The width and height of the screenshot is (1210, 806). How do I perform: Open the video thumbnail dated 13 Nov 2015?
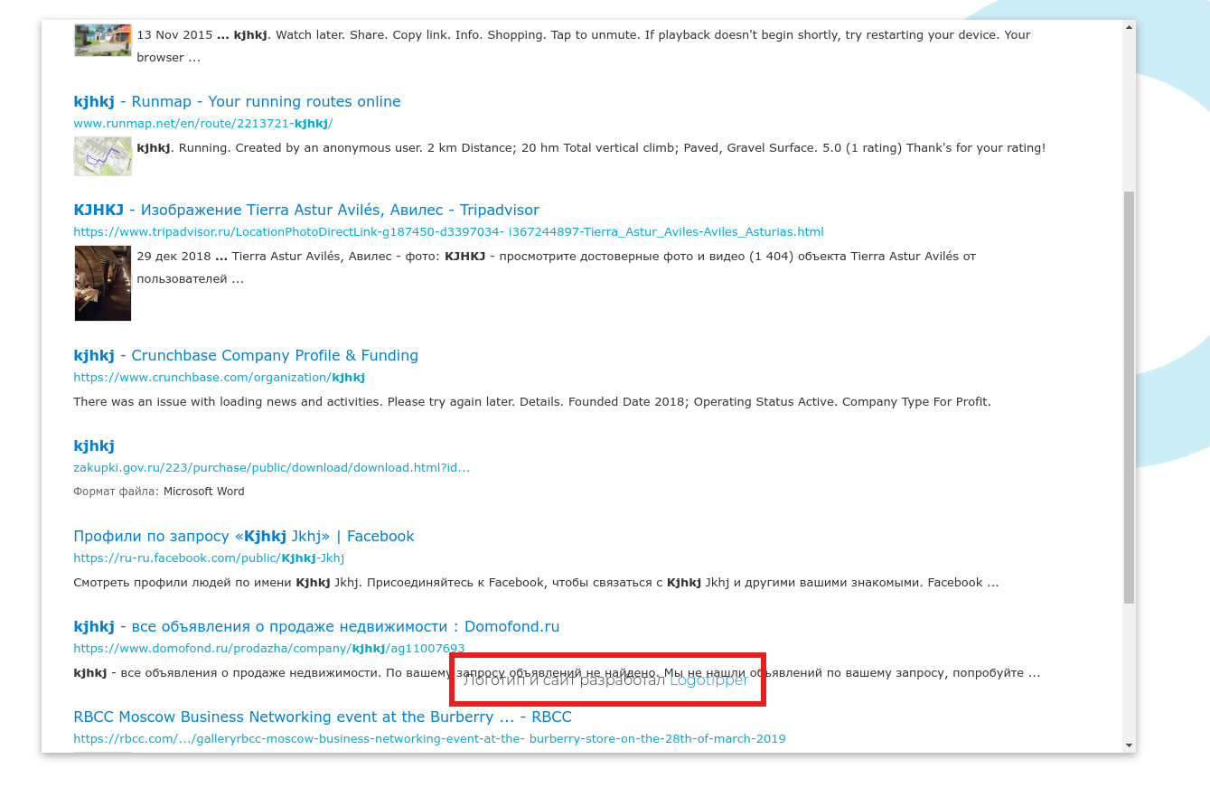(103, 40)
